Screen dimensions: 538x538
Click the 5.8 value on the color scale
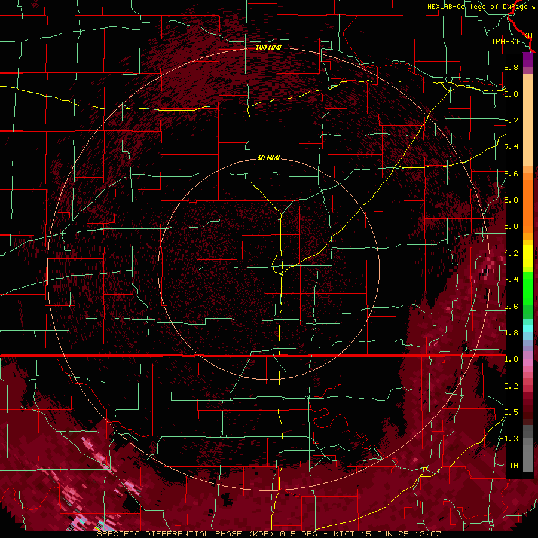click(x=511, y=200)
